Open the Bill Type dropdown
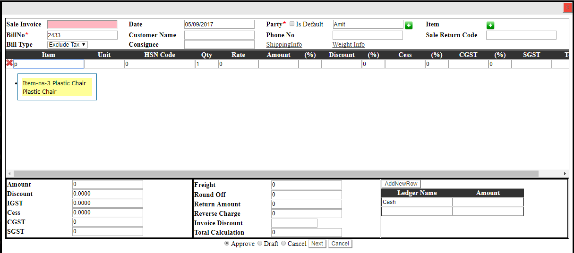 [68, 45]
